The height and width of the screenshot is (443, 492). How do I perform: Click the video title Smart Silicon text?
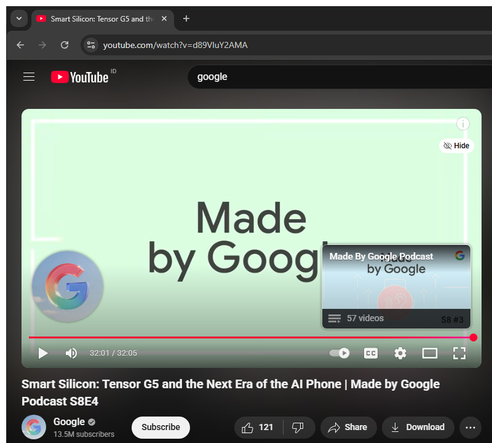231,393
